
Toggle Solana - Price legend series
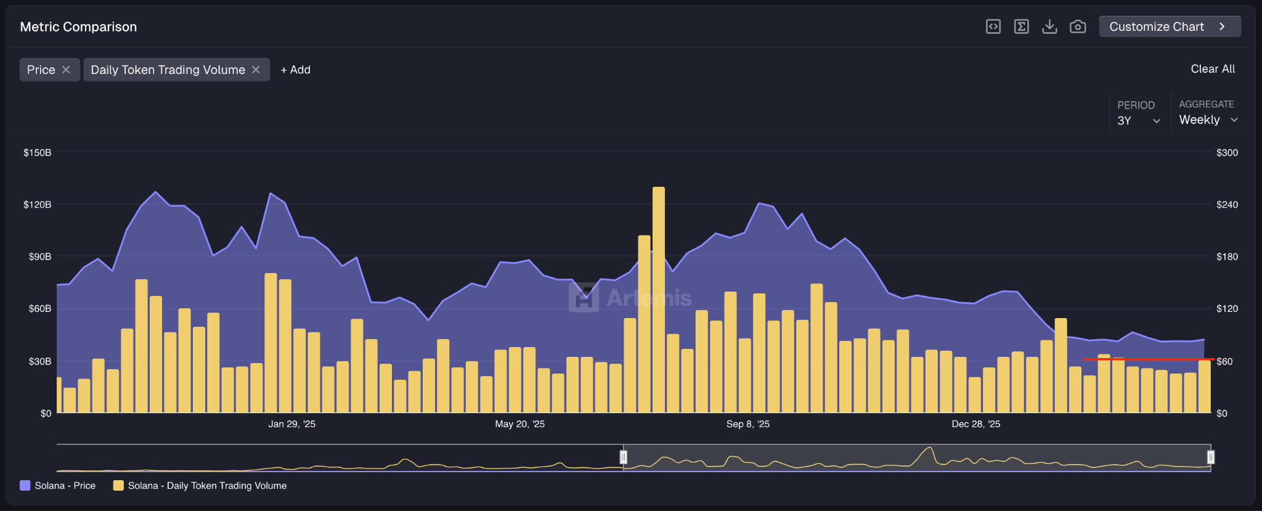point(65,486)
